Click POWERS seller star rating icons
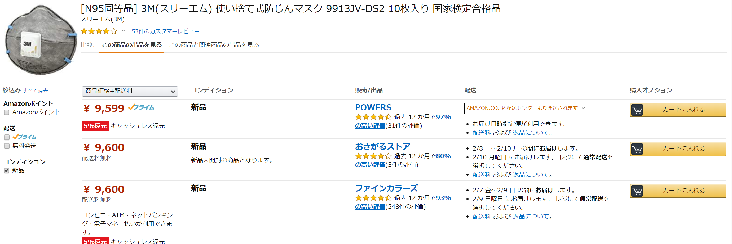732x244 pixels. tap(373, 117)
